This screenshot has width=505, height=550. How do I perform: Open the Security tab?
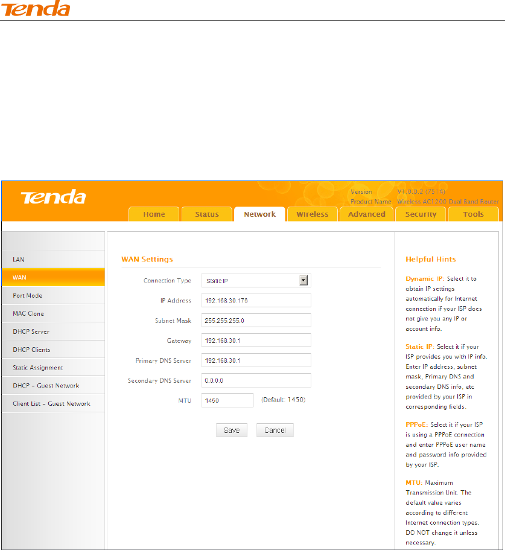(x=421, y=214)
